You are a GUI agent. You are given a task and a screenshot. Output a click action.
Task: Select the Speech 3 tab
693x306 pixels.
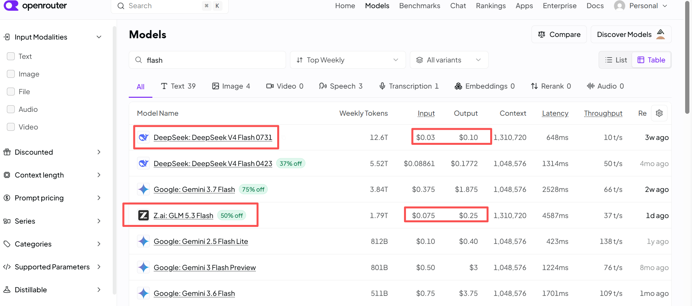(x=341, y=86)
